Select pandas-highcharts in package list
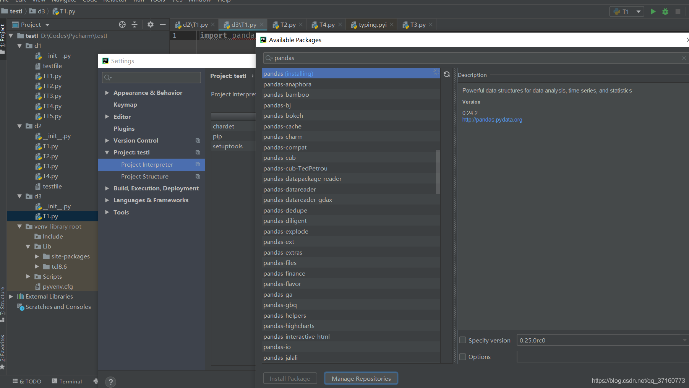 [351, 326]
